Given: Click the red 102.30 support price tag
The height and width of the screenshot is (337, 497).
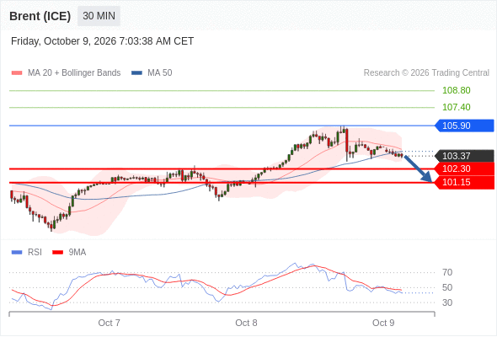Looking at the screenshot, I should 464,168.
